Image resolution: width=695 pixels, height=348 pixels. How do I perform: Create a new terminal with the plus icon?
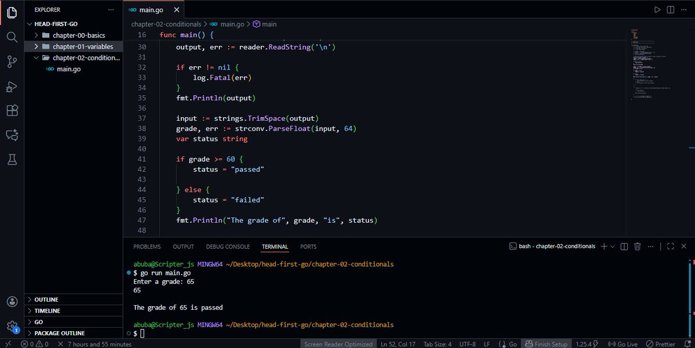pos(603,246)
